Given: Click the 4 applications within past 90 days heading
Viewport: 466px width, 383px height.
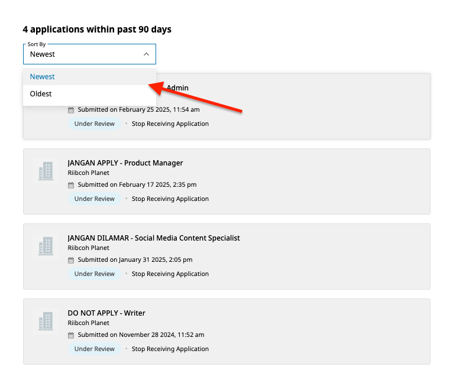Looking at the screenshot, I should point(97,30).
